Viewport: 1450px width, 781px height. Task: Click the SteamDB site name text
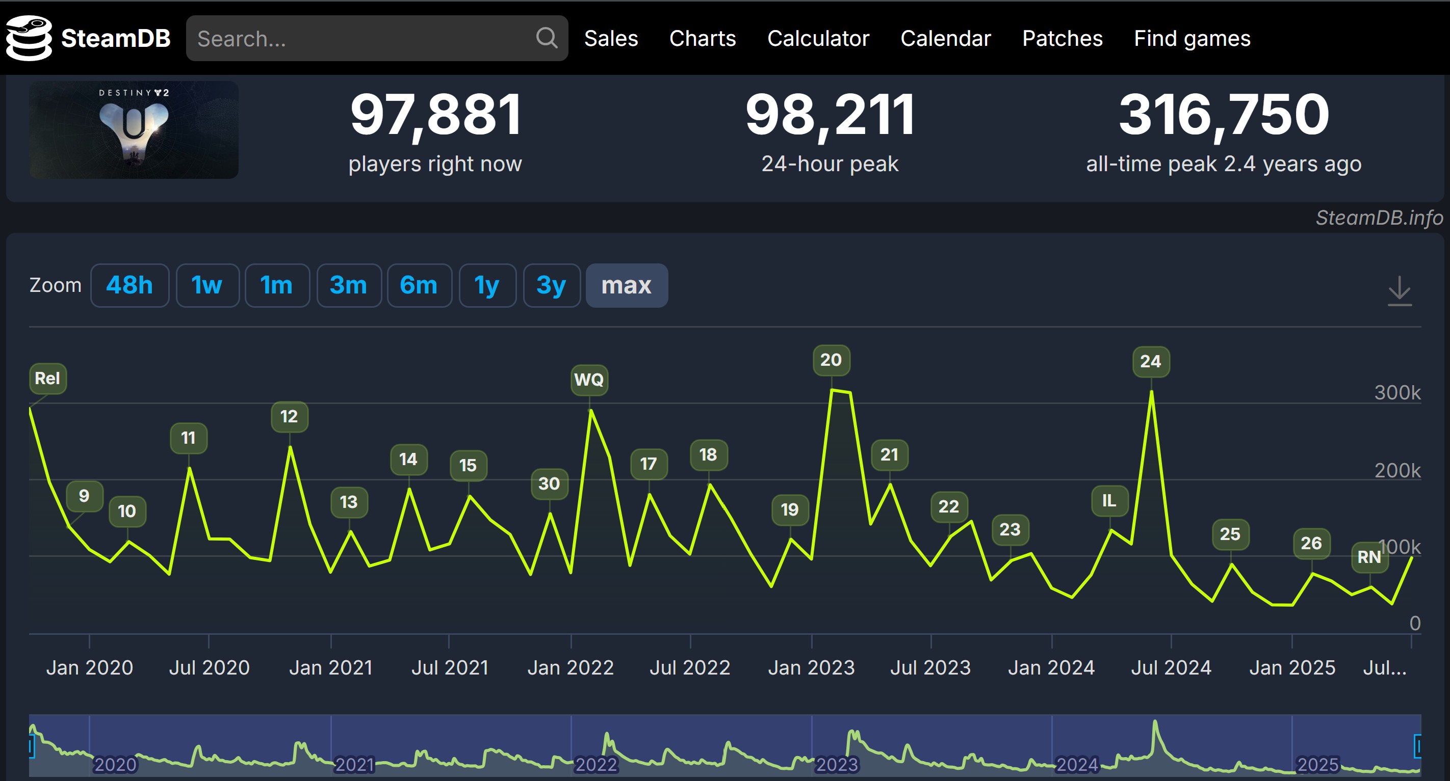coord(115,38)
